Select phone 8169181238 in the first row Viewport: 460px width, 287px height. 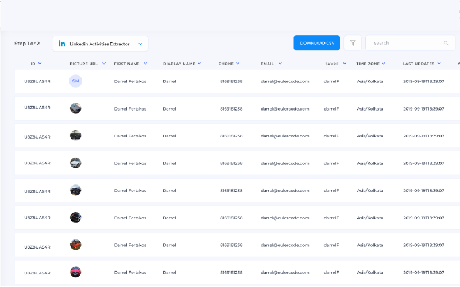(x=231, y=81)
